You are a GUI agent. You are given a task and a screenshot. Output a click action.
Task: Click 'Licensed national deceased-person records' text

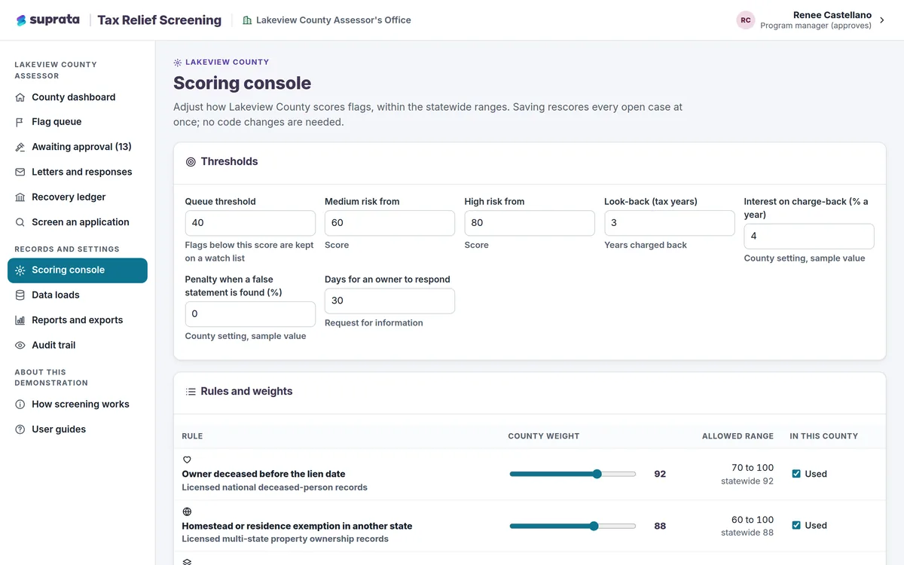(274, 487)
